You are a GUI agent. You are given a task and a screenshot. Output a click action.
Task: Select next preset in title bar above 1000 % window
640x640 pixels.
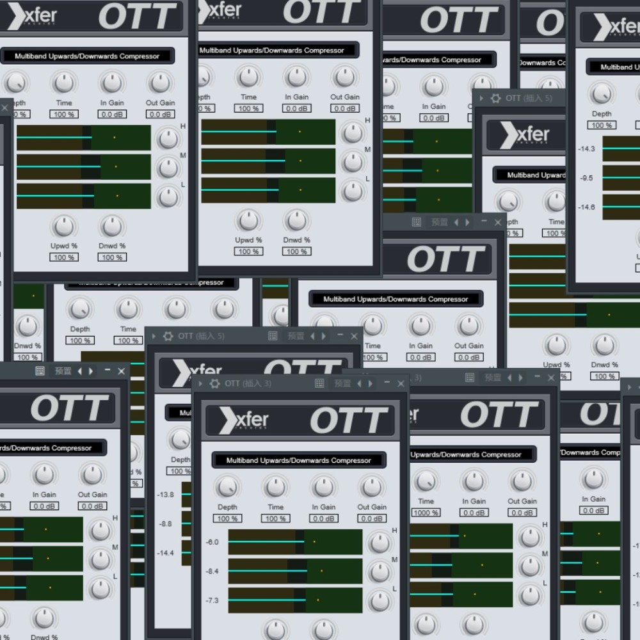[521, 378]
